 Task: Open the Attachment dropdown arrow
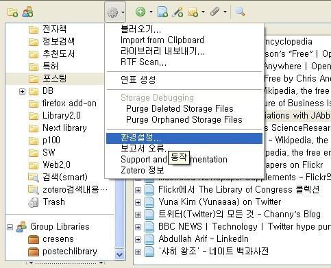(x=225, y=12)
